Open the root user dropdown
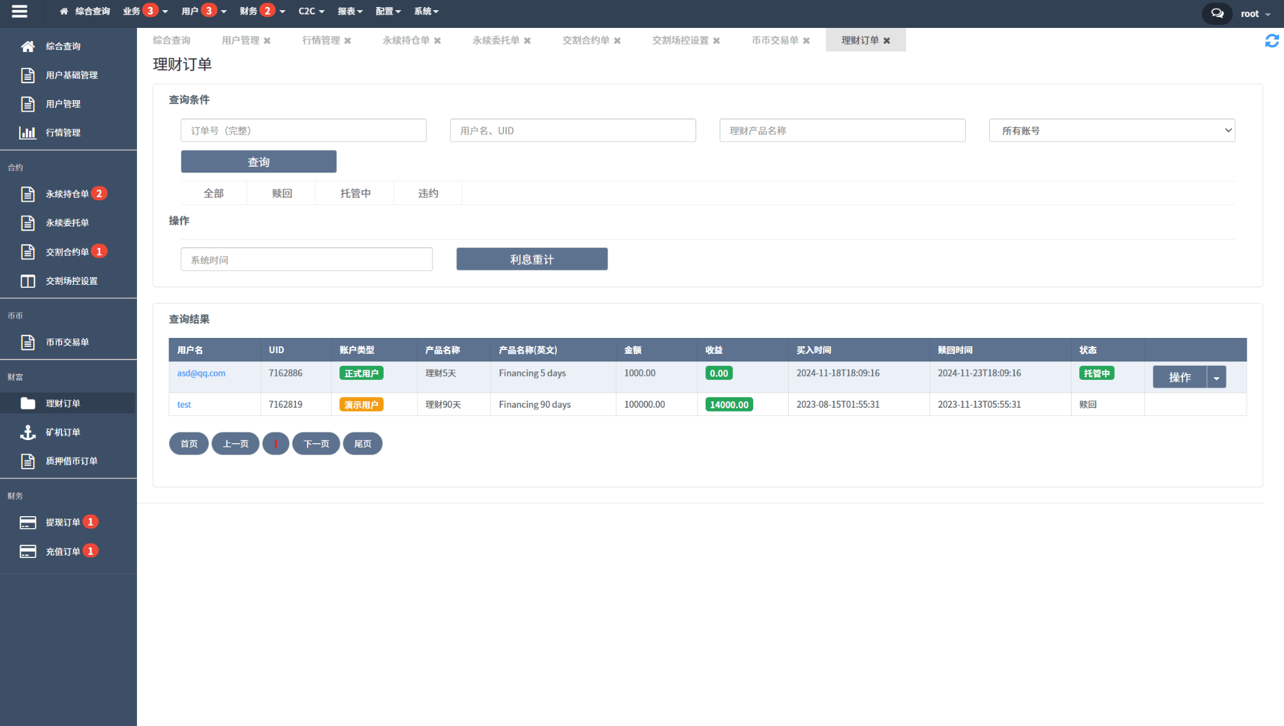The width and height of the screenshot is (1284, 726). [x=1255, y=14]
